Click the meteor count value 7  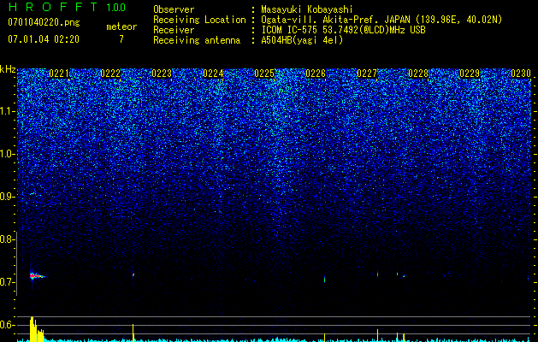coord(121,39)
